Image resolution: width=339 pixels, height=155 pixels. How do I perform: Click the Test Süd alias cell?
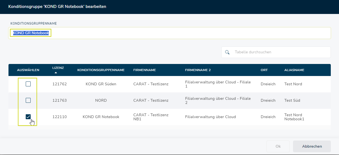[292, 100]
